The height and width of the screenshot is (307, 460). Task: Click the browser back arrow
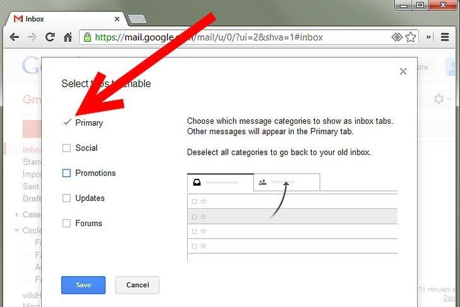click(x=14, y=37)
